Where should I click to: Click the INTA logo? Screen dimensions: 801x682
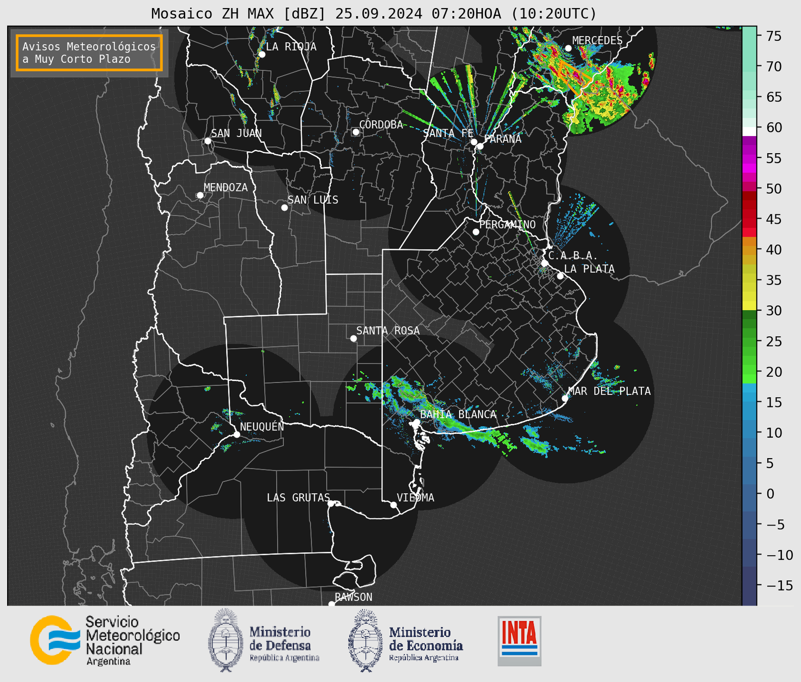[x=519, y=641]
